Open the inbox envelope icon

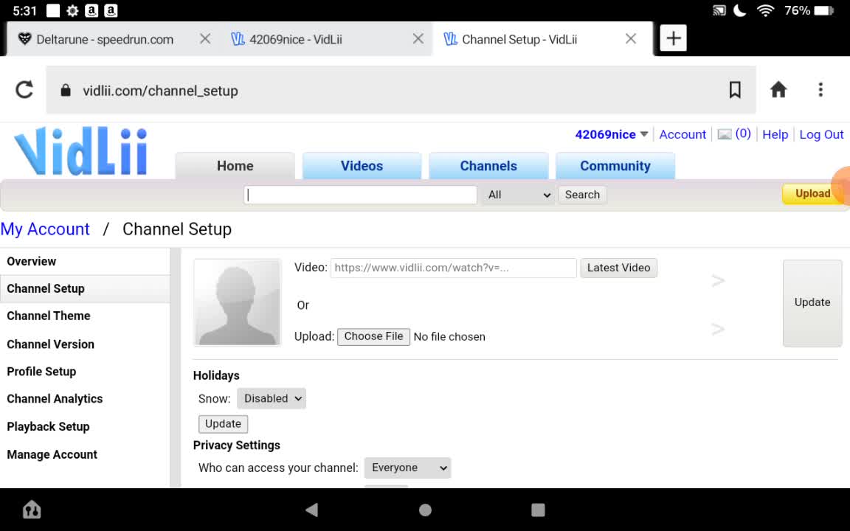pos(725,134)
